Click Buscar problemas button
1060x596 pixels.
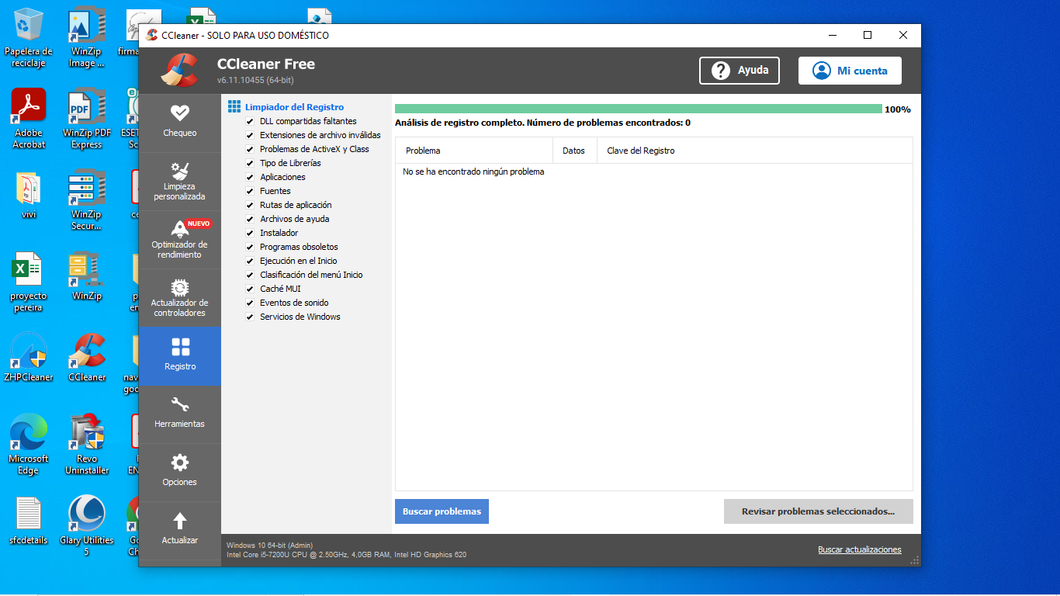442,511
